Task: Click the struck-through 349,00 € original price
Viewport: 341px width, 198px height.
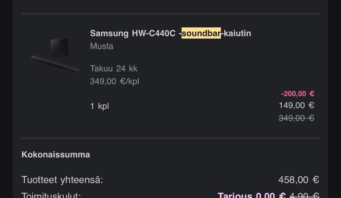Action: click(296, 118)
